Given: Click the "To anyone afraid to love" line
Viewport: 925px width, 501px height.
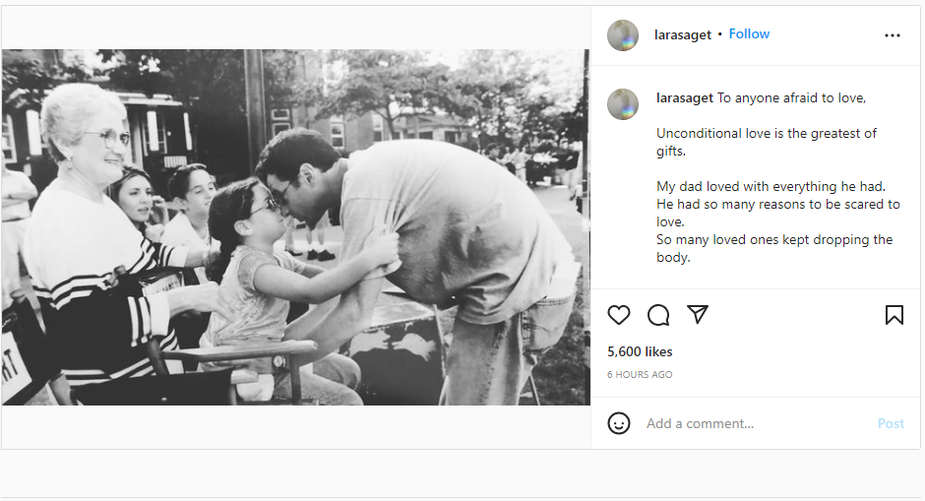Looking at the screenshot, I should [x=791, y=98].
